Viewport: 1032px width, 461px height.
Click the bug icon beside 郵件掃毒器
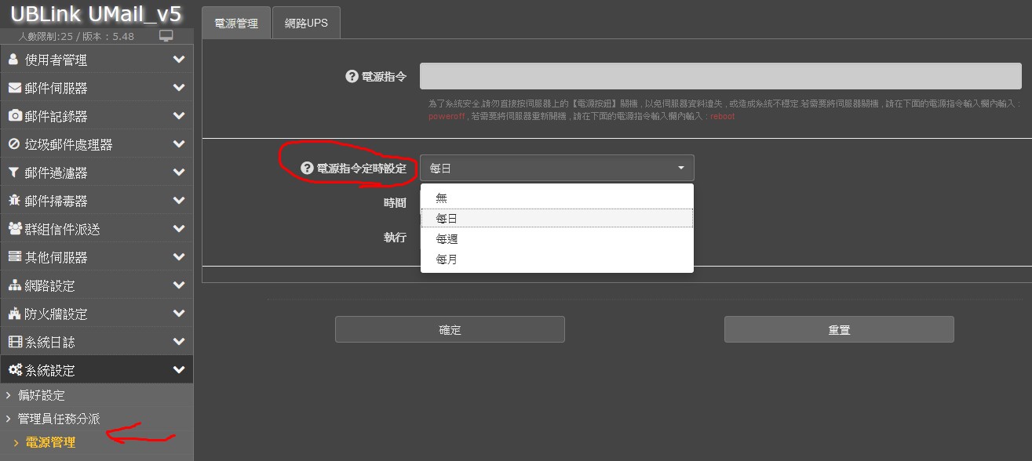(14, 201)
